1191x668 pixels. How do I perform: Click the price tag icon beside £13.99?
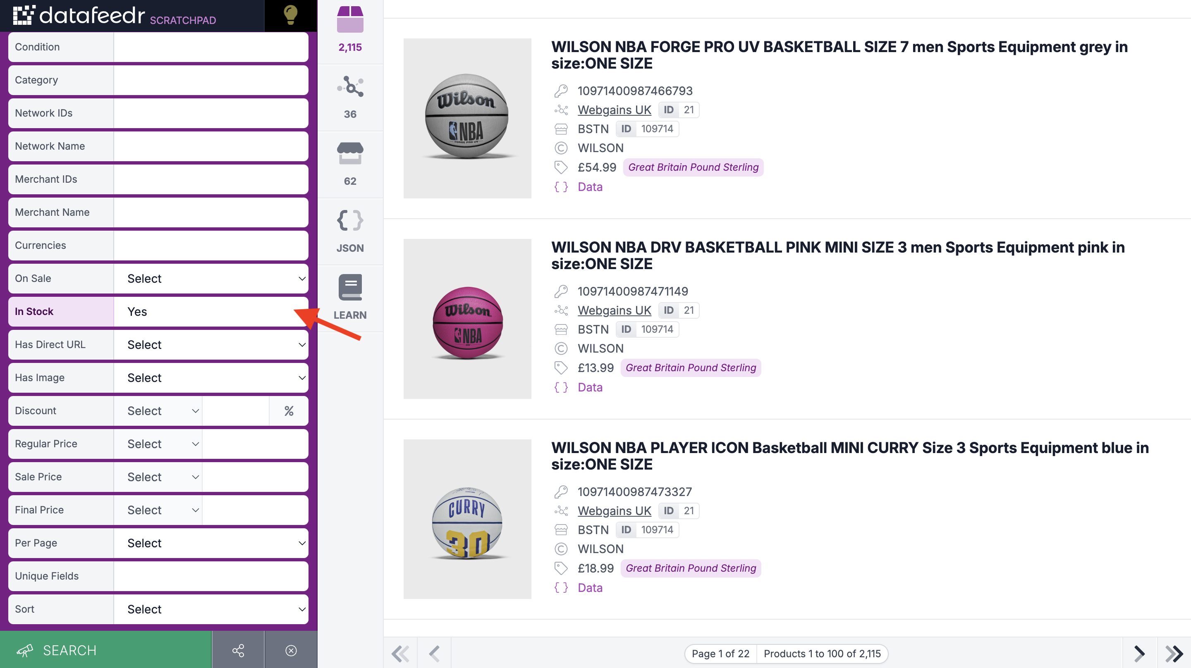click(561, 368)
